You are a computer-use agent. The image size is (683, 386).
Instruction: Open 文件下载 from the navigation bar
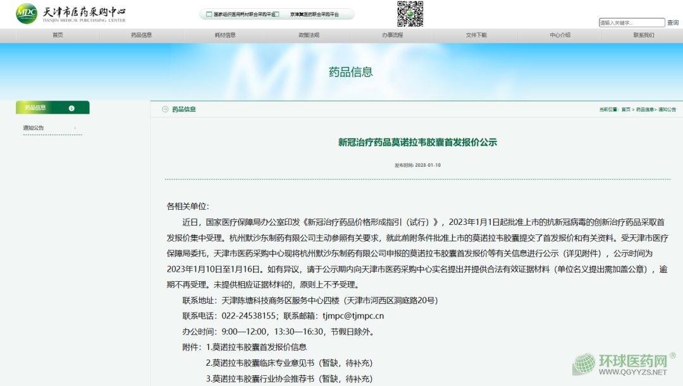476,35
